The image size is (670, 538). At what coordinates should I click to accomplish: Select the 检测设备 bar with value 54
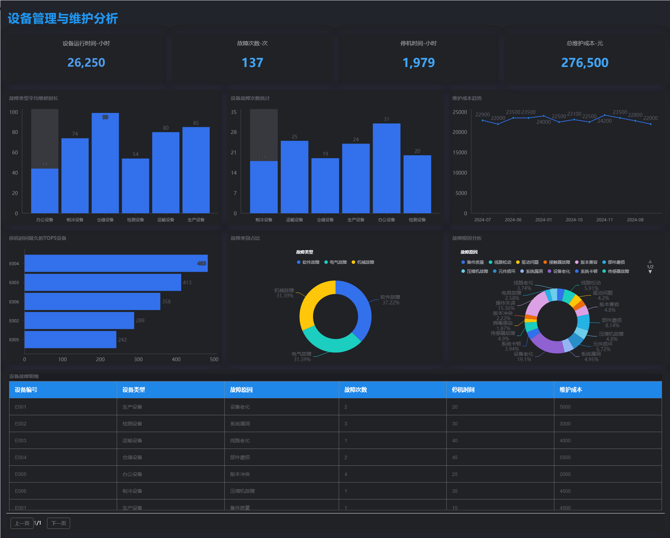136,186
